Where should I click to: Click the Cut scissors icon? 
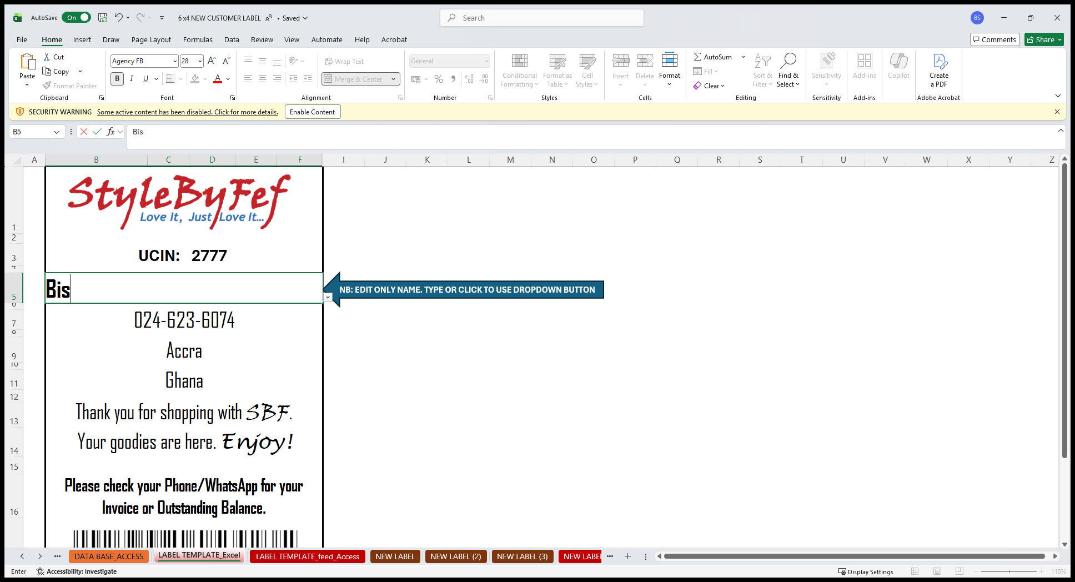pyautogui.click(x=47, y=57)
